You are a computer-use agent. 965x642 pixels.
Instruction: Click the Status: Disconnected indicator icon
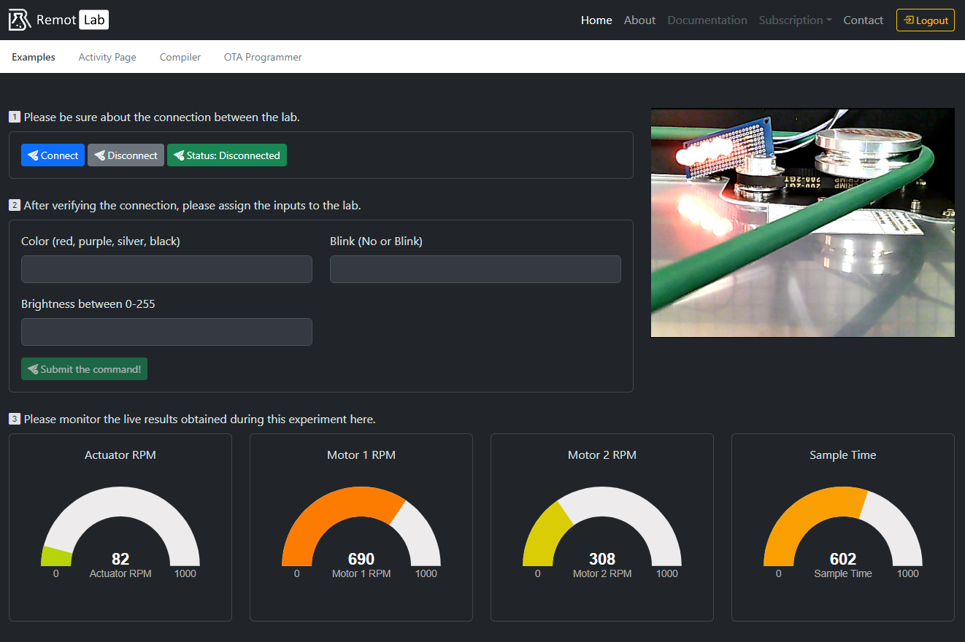[x=179, y=155]
